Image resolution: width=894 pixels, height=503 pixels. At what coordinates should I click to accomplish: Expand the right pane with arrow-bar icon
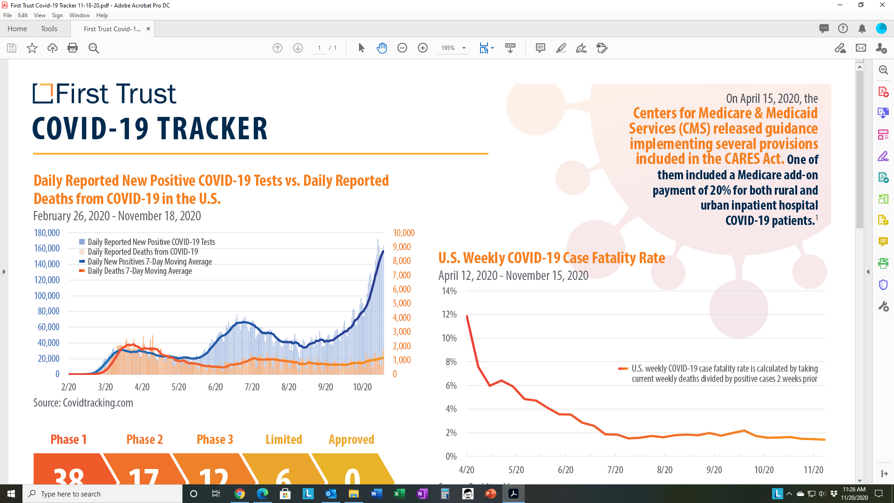coord(884,474)
